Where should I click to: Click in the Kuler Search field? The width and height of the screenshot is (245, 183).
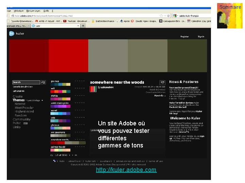26,82
